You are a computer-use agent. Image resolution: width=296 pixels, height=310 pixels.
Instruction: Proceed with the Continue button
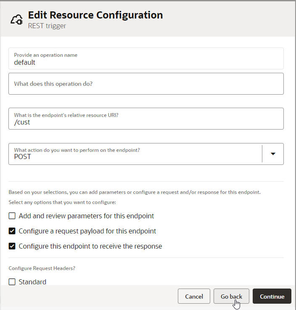(272, 297)
